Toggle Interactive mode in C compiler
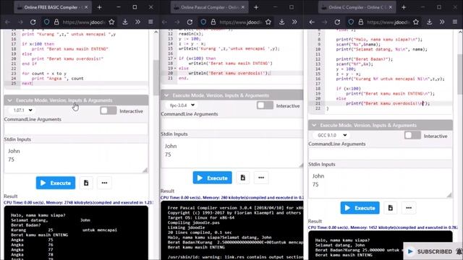The height and width of the screenshot is (260, 463). [x=412, y=136]
